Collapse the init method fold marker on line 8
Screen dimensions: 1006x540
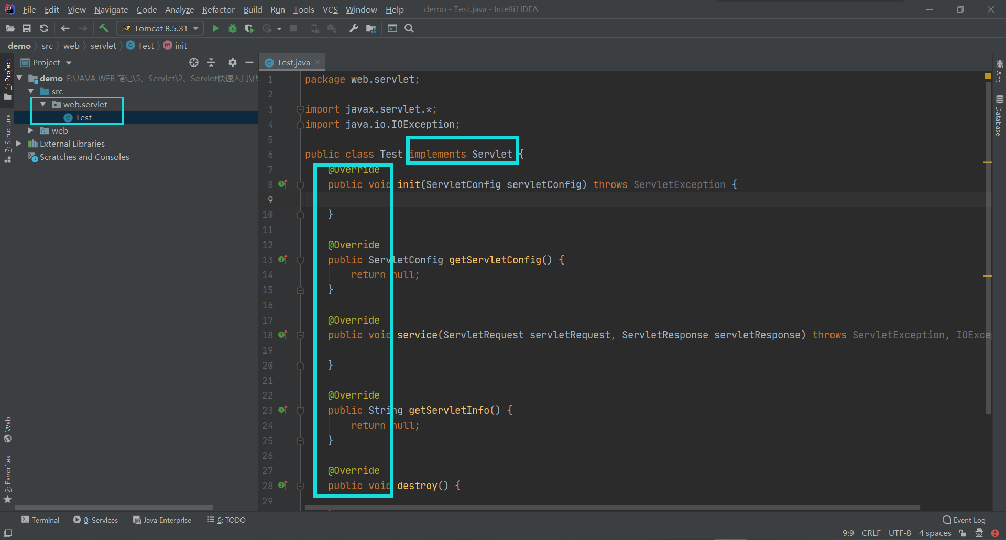tap(300, 184)
